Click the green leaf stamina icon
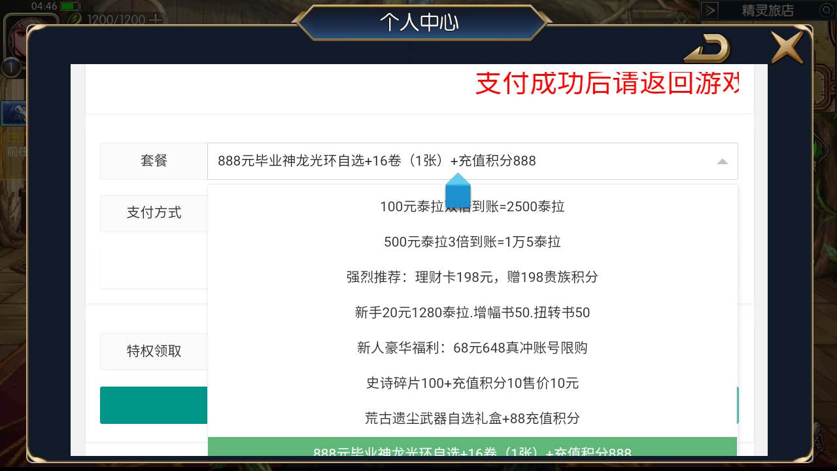The image size is (837, 471). point(76,20)
